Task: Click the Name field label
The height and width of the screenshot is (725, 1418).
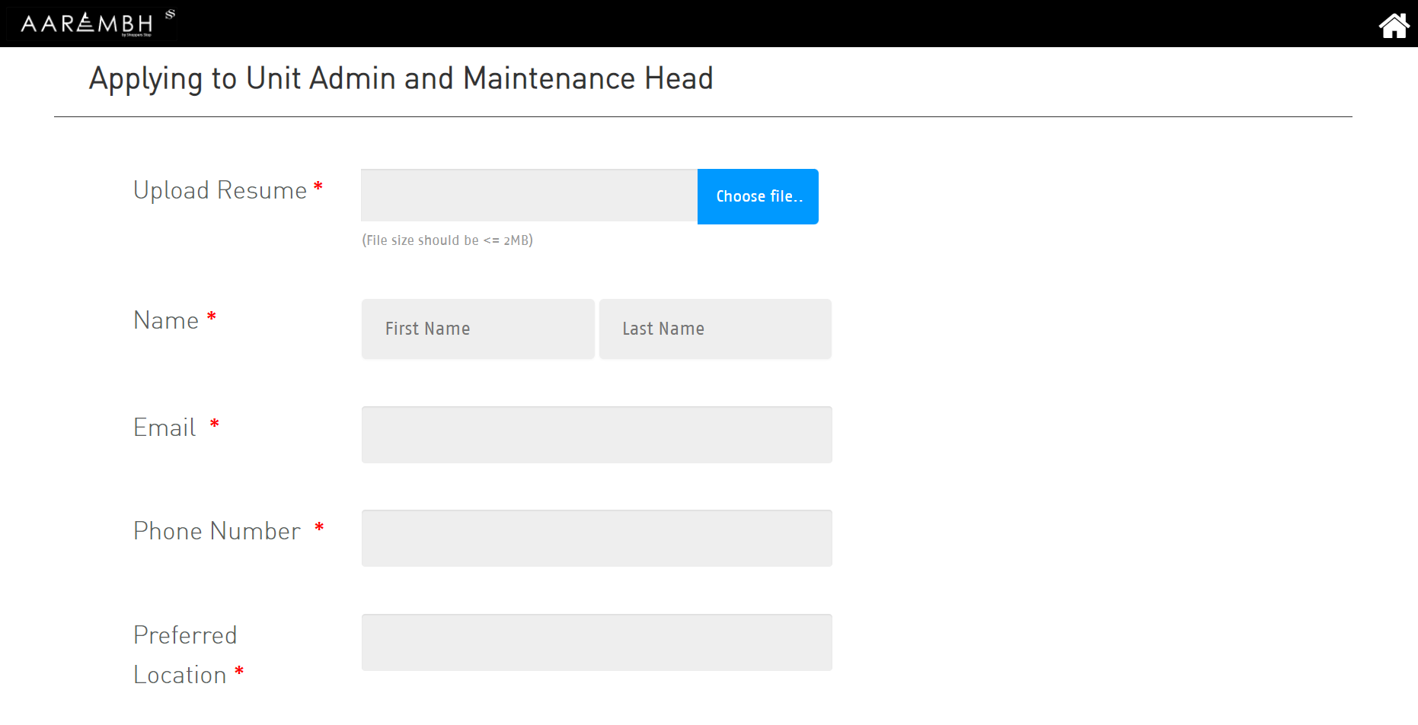Action: pyautogui.click(x=166, y=320)
